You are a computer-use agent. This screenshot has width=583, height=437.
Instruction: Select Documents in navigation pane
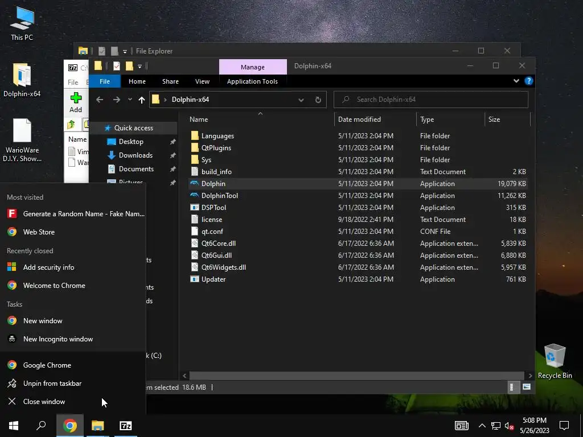point(136,168)
